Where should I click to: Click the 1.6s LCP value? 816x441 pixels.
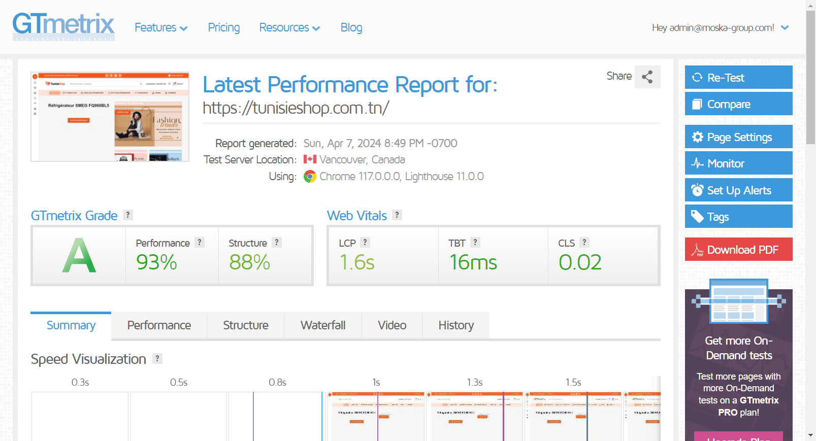point(357,262)
